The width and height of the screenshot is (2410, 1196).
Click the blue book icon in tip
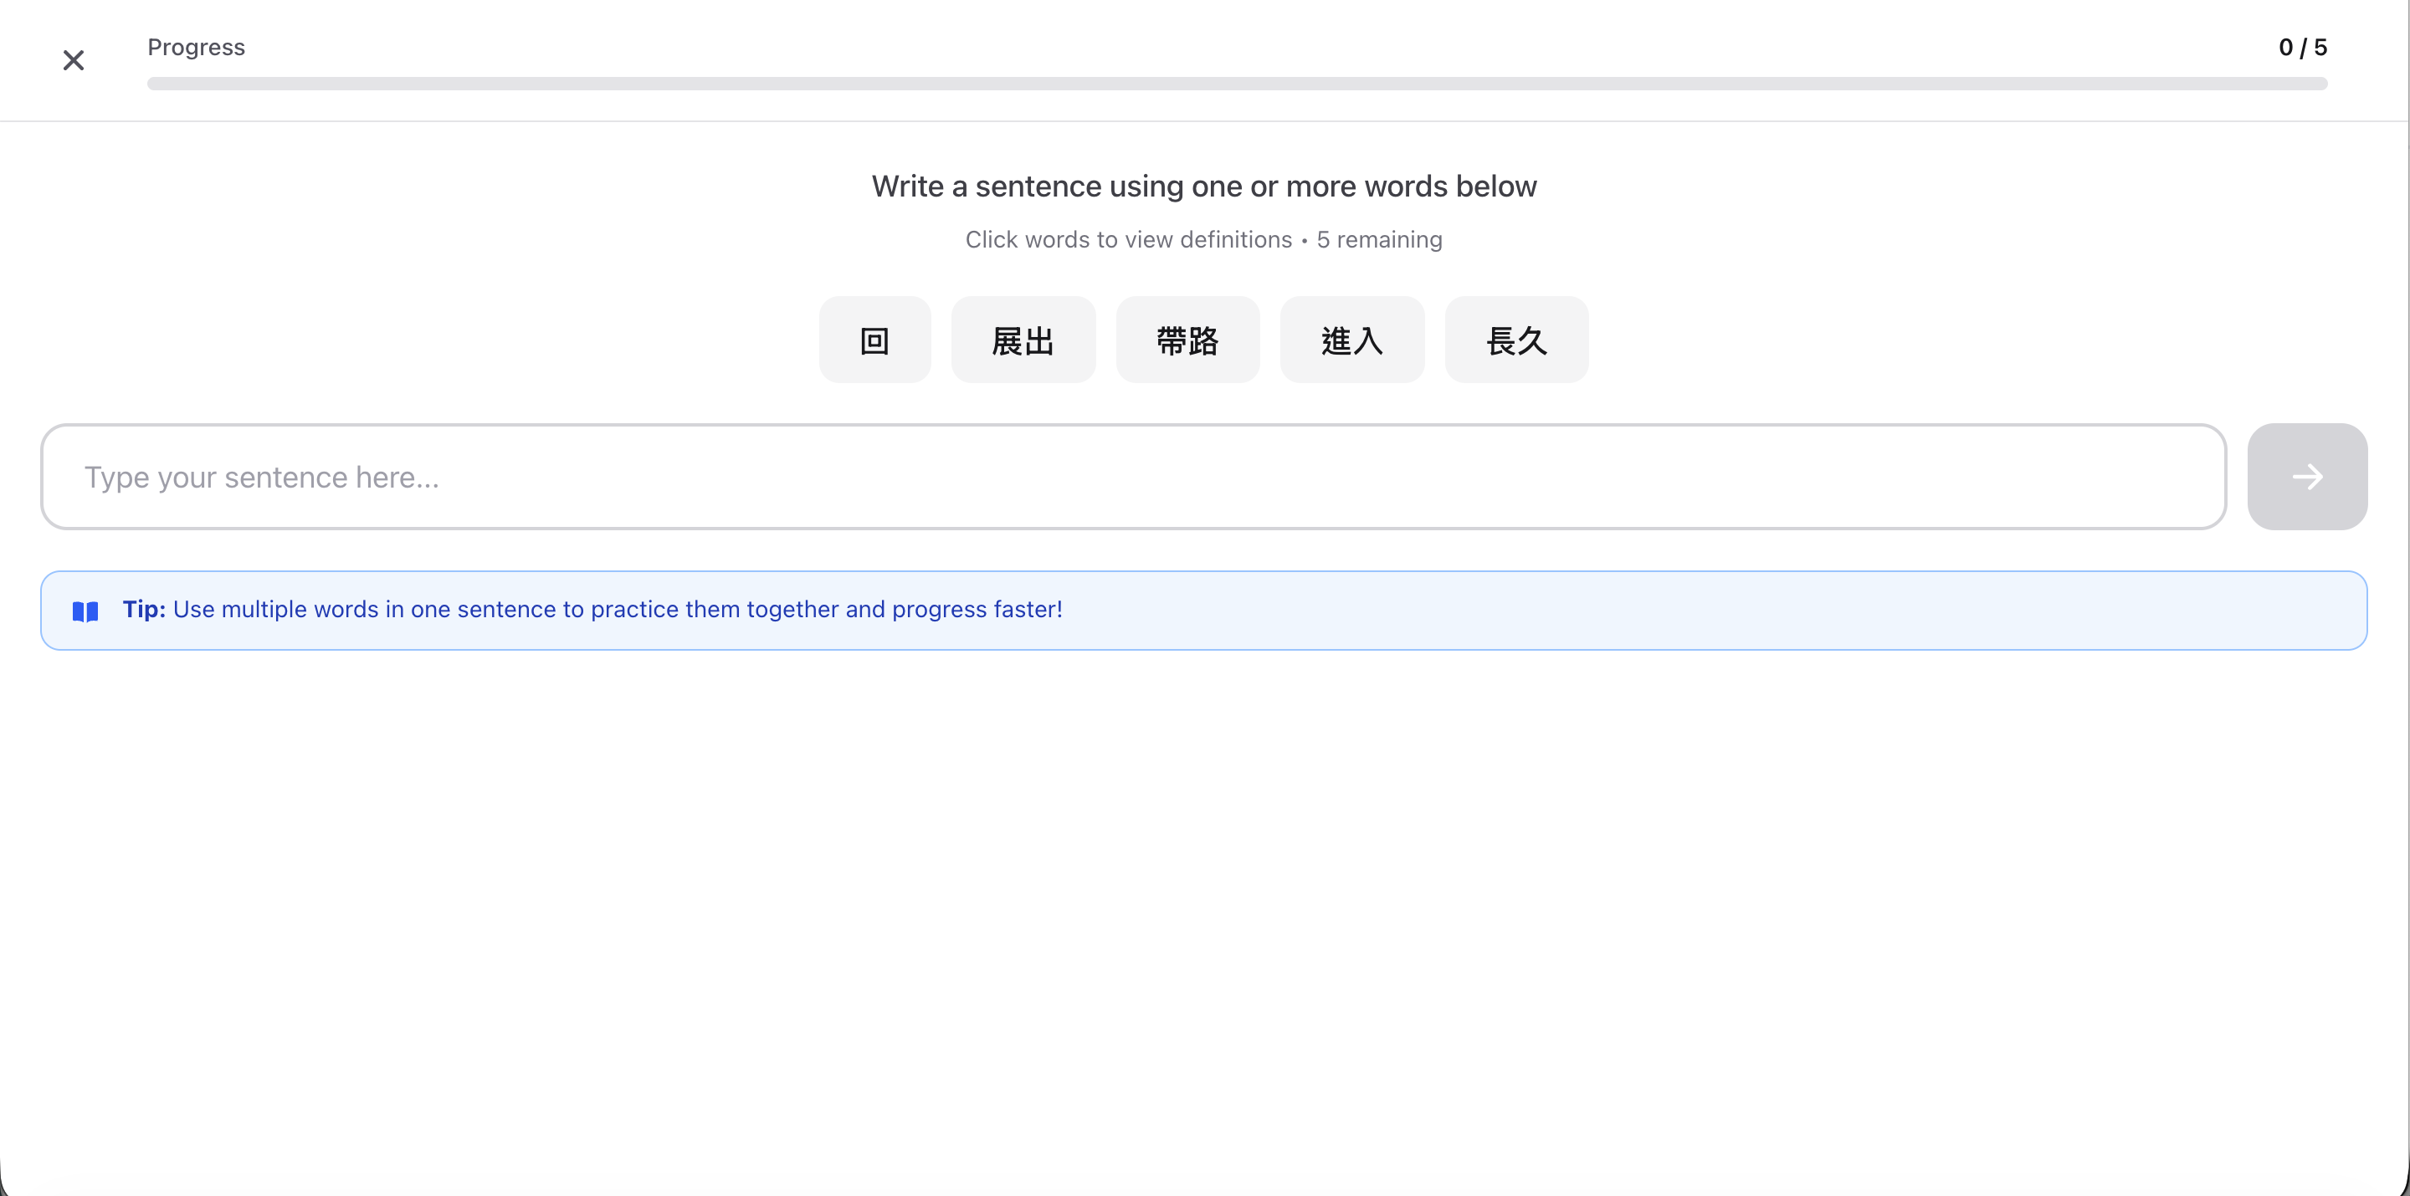click(x=85, y=611)
